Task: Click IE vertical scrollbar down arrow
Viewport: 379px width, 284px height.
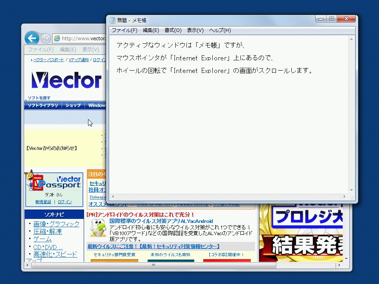Action: [346, 259]
